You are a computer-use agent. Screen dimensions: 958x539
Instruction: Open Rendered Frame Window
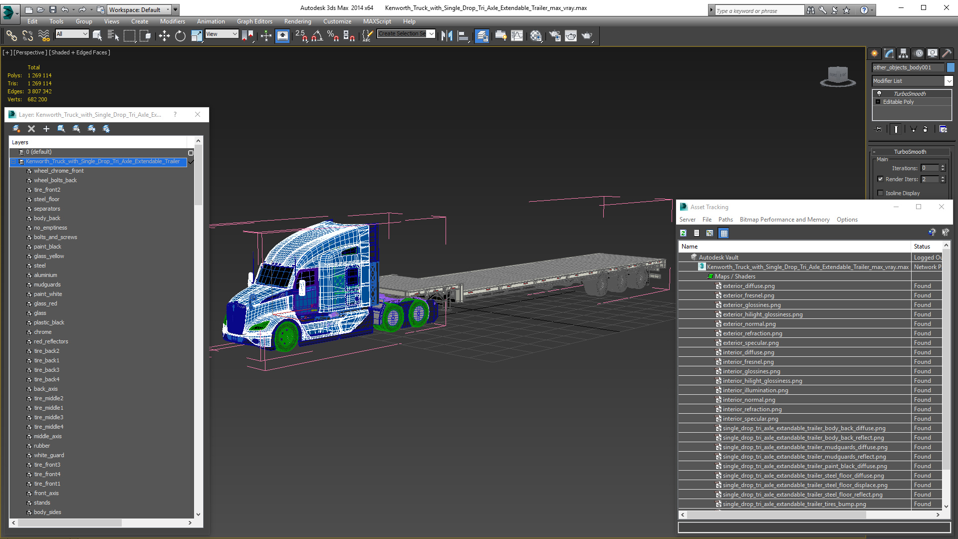pos(571,35)
